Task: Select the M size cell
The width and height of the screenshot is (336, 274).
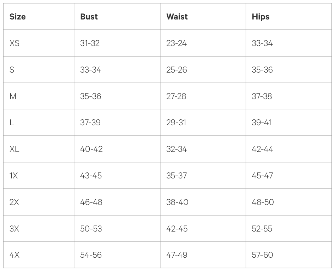Action: (x=13, y=96)
